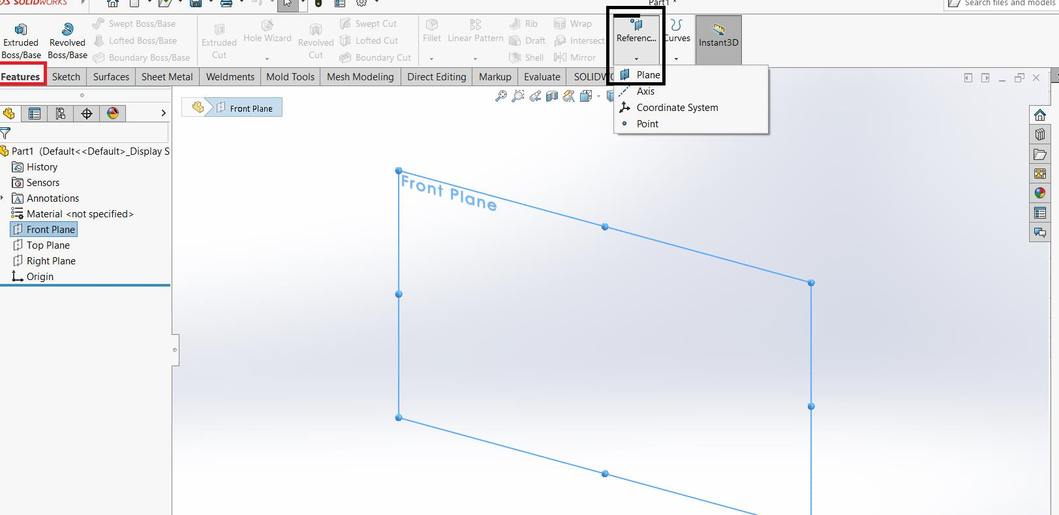Viewport: 1059px width, 515px height.
Task: Expand the FeatureManager tabs with right chevron
Action: pyautogui.click(x=163, y=114)
